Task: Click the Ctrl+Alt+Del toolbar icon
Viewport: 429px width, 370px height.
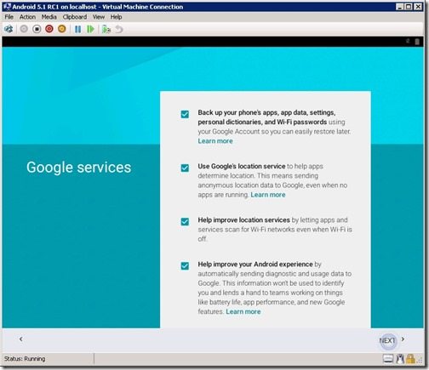Action: (9, 29)
